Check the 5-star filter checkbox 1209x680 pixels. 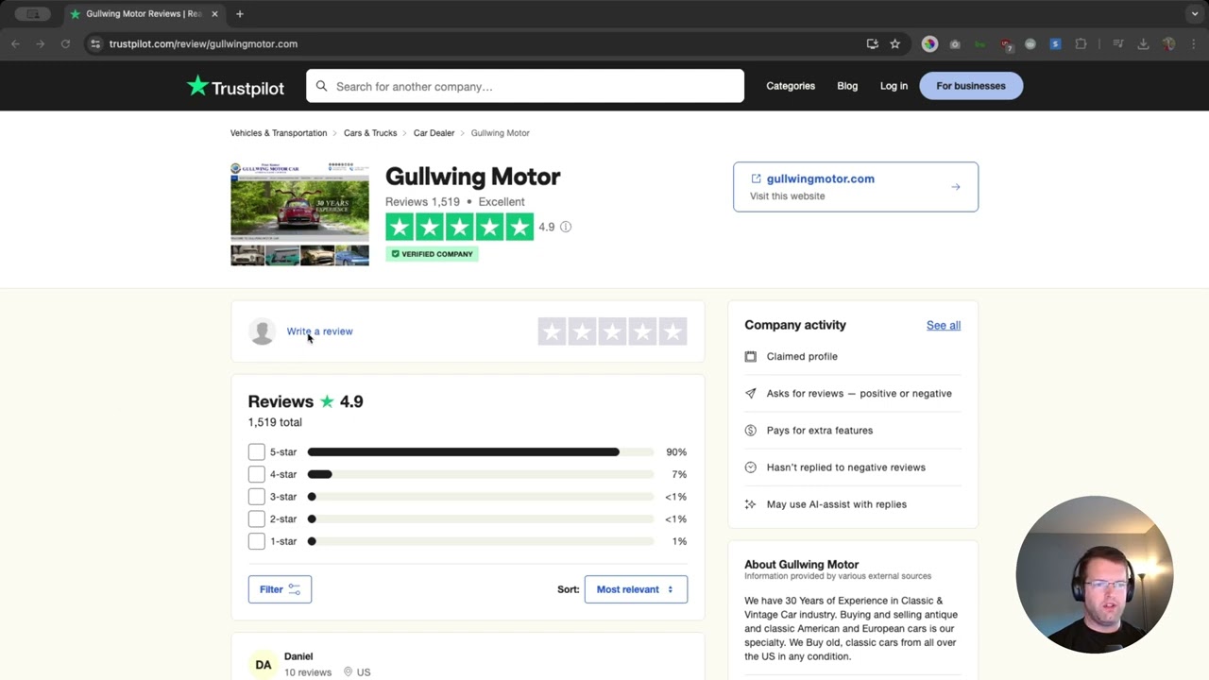[x=257, y=452]
